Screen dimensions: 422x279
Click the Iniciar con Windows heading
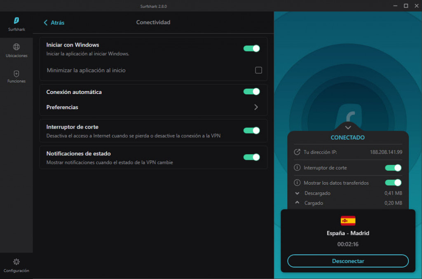tap(73, 45)
